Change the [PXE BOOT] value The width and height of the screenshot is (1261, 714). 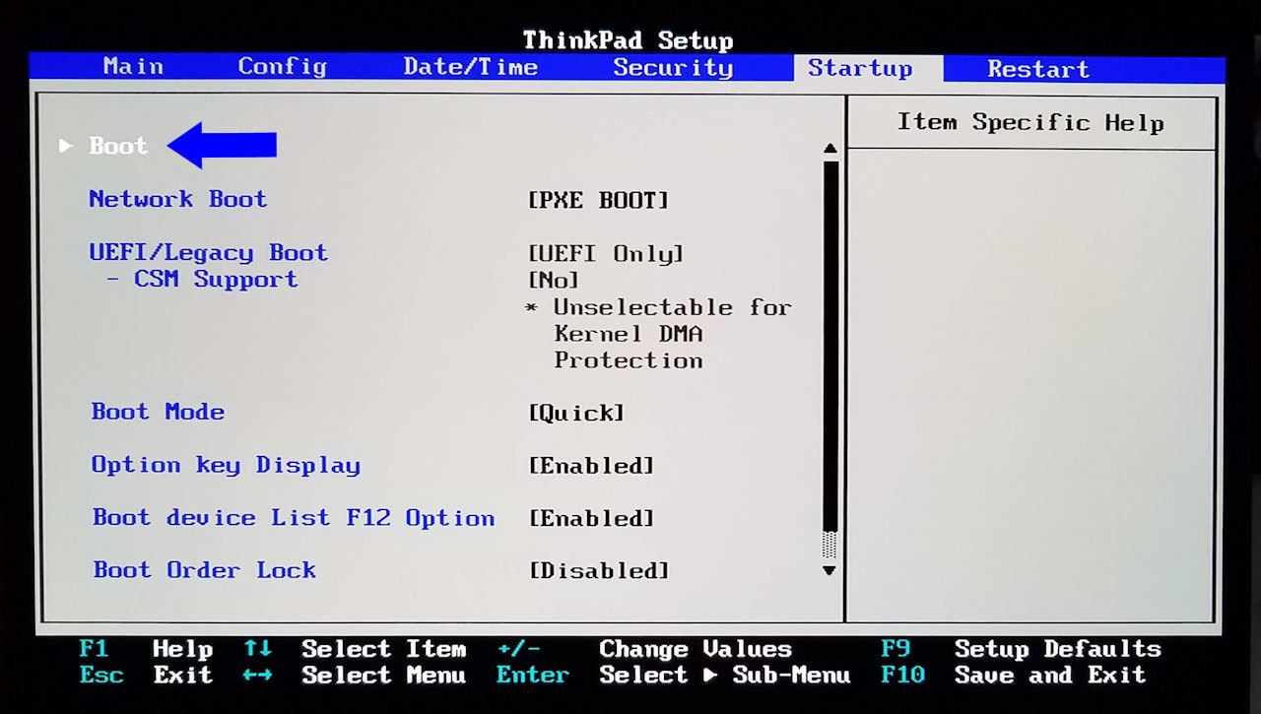coord(598,200)
